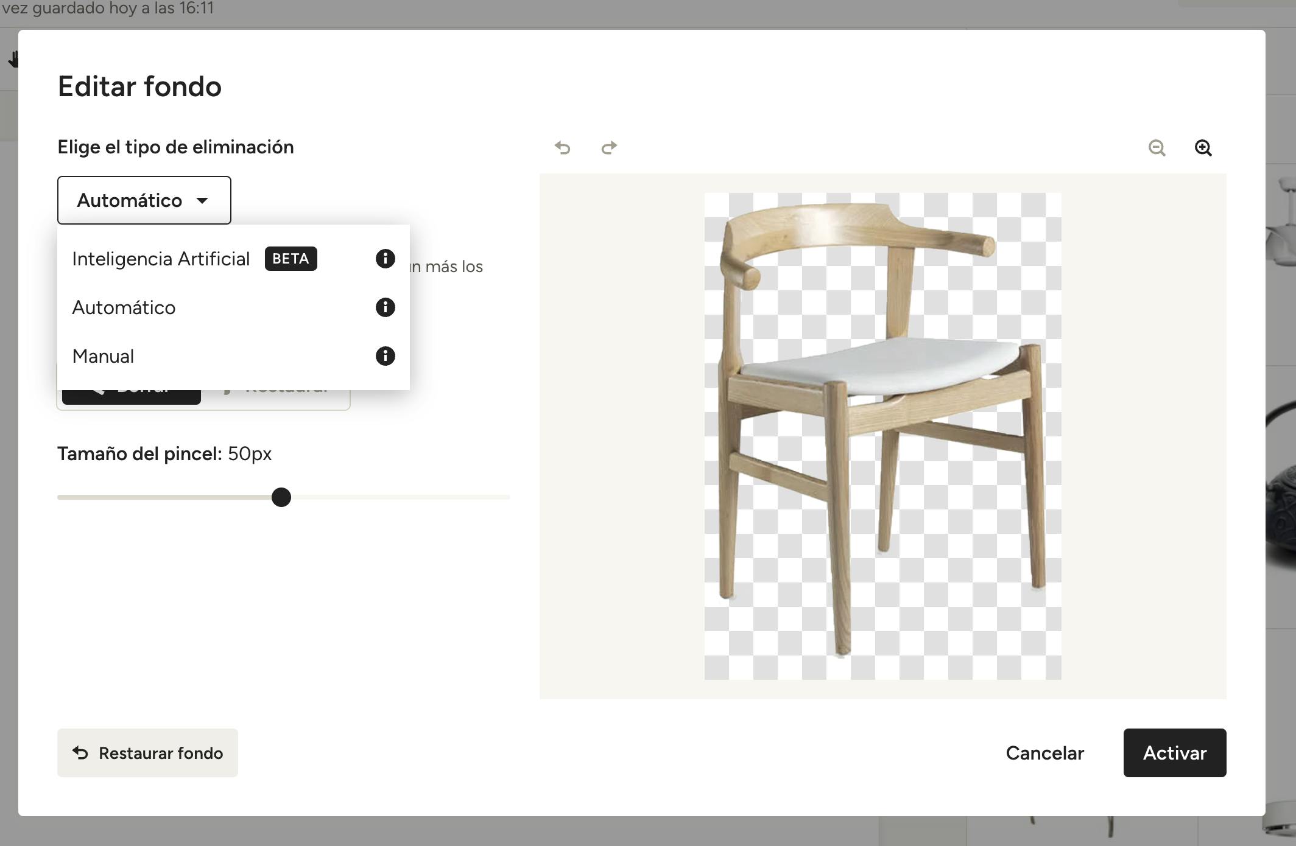Click the brush size slider handle
The height and width of the screenshot is (846, 1296).
(x=281, y=497)
